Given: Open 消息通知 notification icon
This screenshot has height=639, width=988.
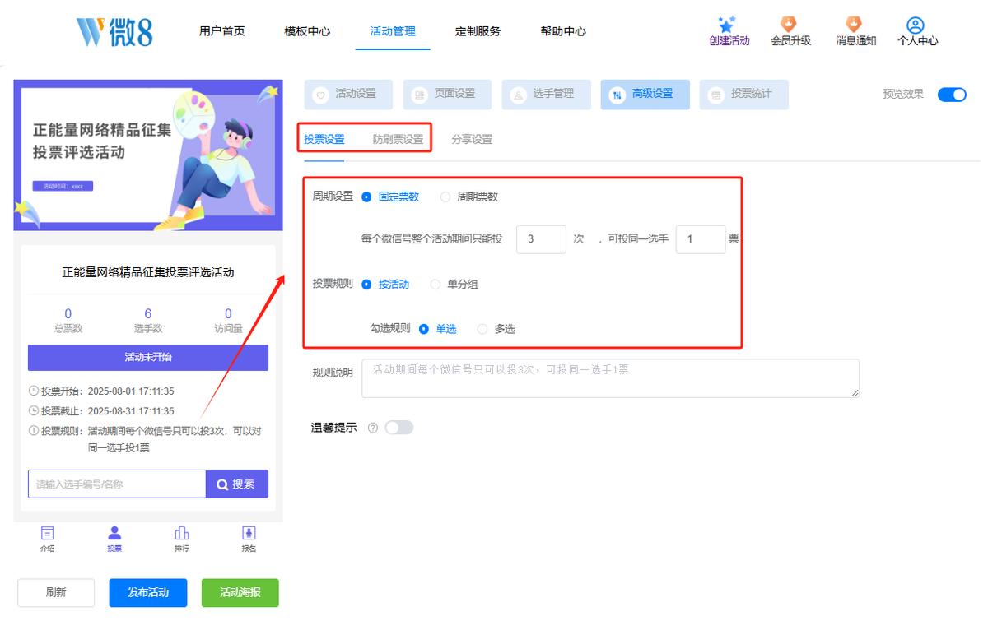Looking at the screenshot, I should [854, 25].
